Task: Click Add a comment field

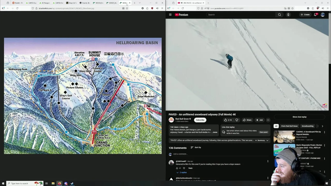Action: click(x=221, y=154)
